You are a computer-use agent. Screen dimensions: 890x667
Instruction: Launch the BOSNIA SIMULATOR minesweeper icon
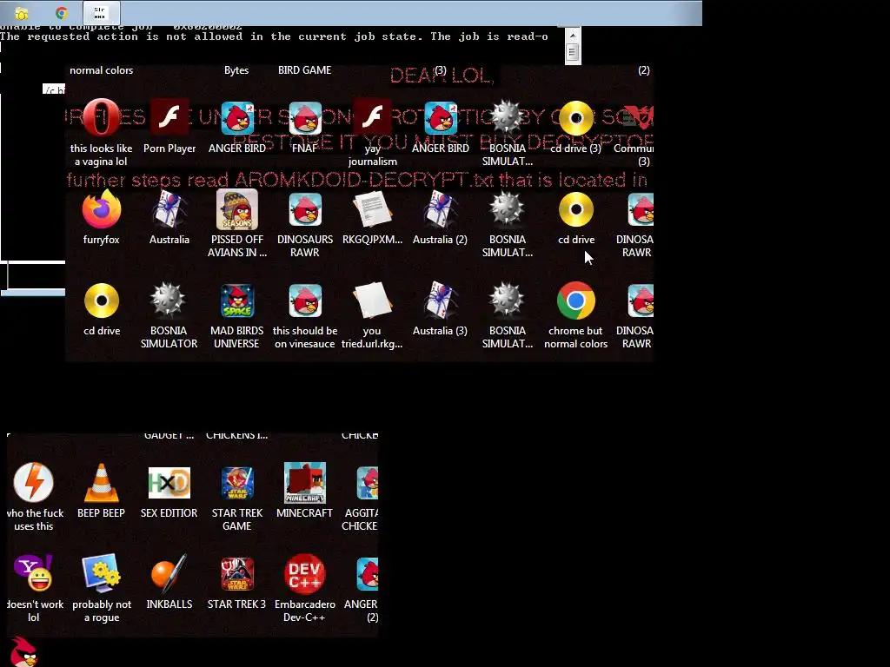168,300
